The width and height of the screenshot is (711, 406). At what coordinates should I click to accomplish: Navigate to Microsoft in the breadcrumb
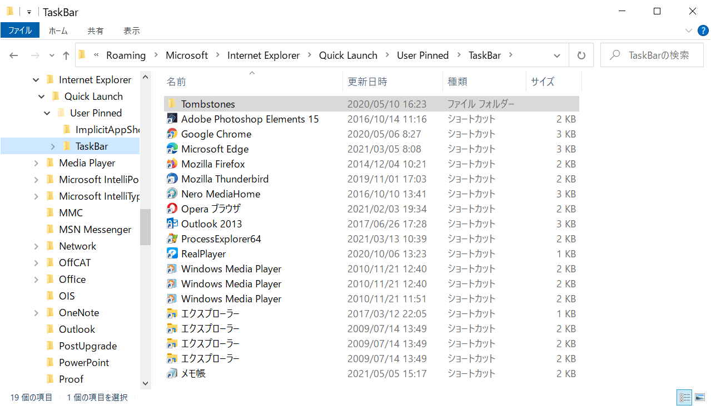pos(187,55)
